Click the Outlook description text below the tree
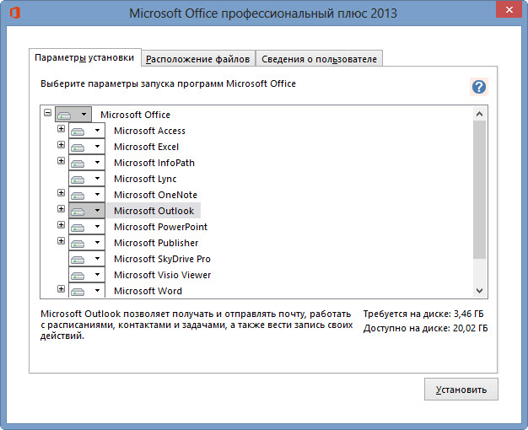This screenshot has height=430, width=528. (197, 325)
